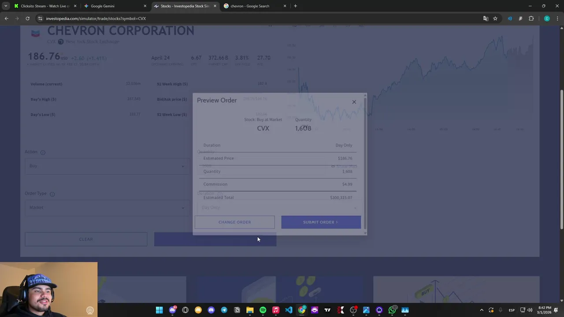Click the address bar URL
The height and width of the screenshot is (317, 564).
click(x=96, y=18)
